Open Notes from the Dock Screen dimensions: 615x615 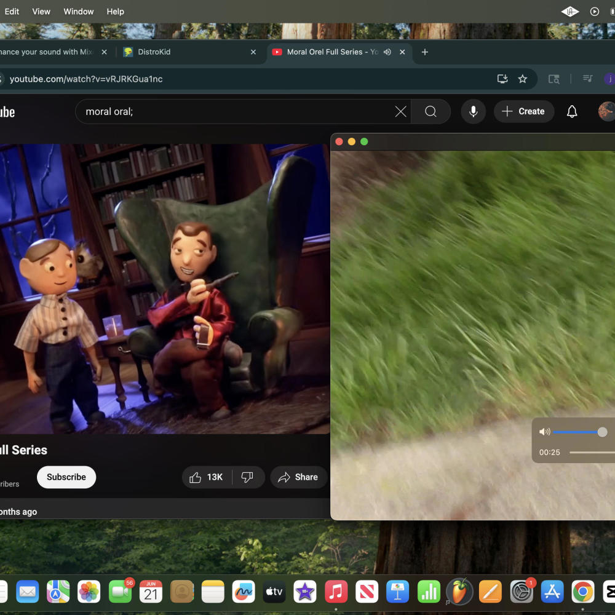pos(213,591)
